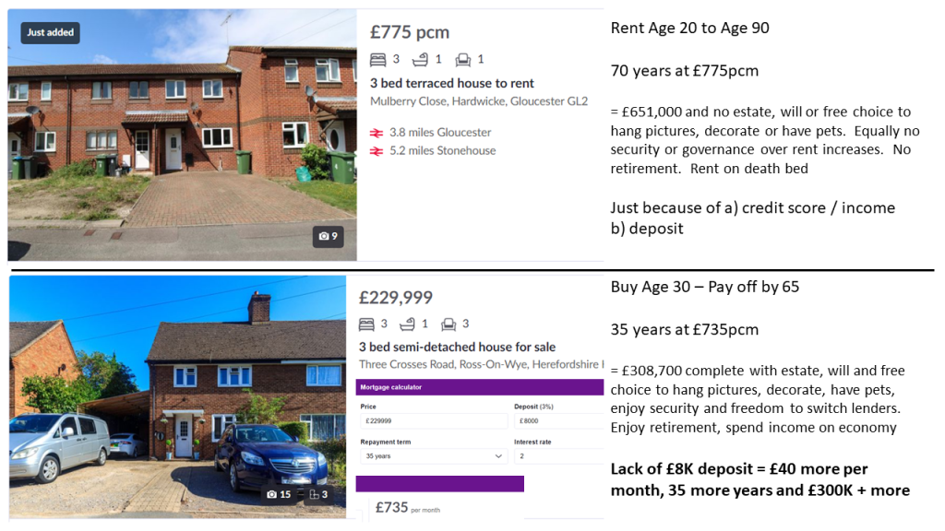
Task: Click the Deposit input field
Action: pos(556,421)
